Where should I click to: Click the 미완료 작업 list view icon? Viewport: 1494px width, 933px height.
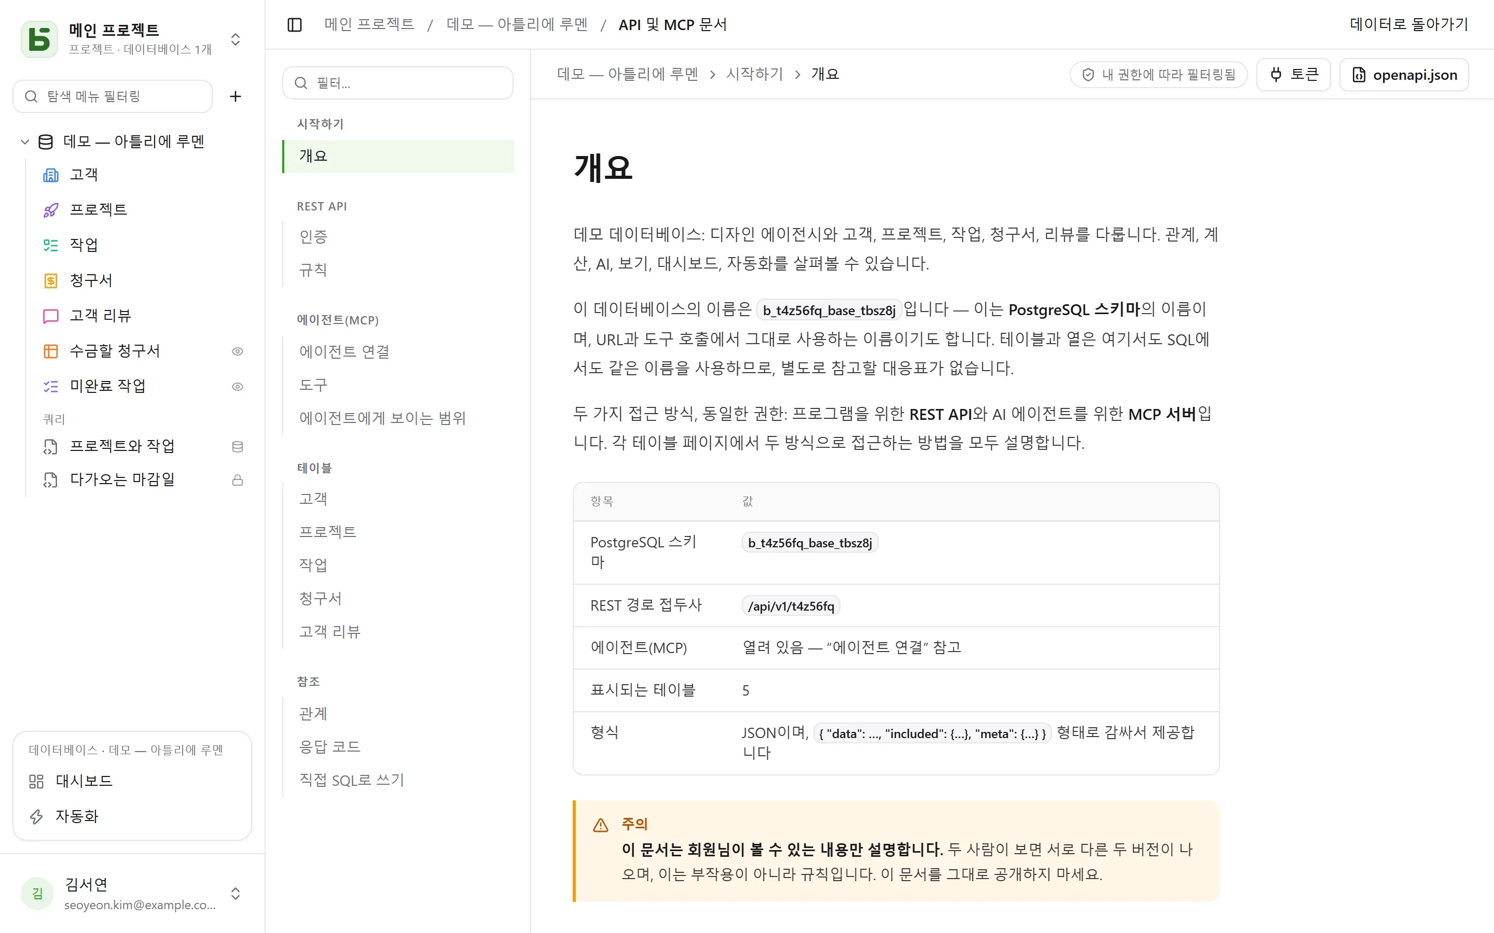point(51,386)
